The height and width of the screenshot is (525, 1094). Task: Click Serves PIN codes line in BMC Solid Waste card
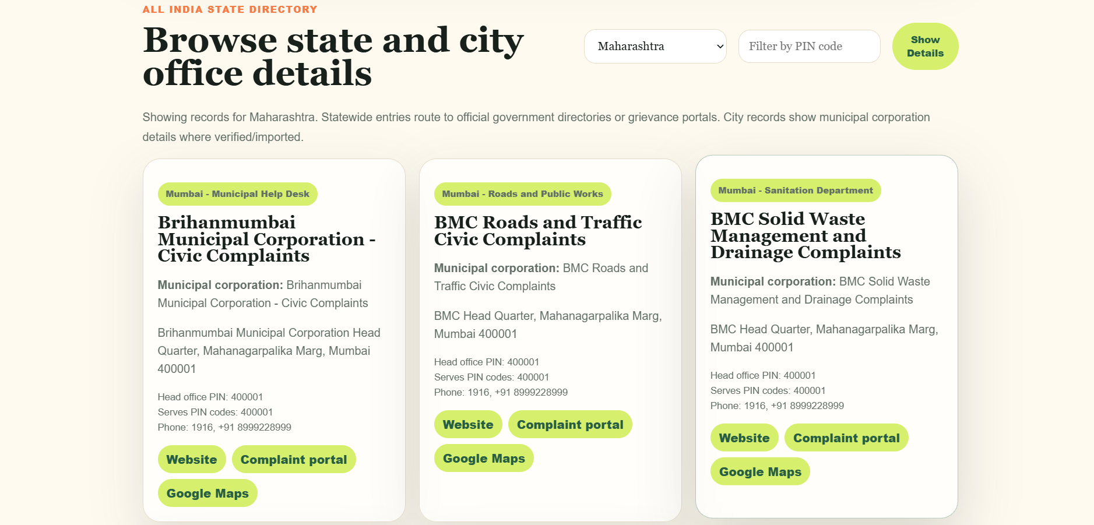768,390
